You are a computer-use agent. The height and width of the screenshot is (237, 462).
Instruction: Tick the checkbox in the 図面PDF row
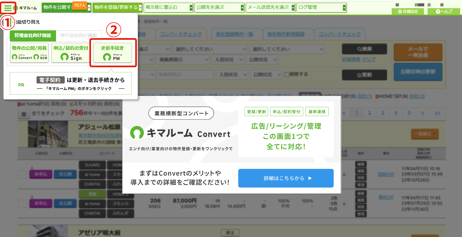tap(22, 175)
